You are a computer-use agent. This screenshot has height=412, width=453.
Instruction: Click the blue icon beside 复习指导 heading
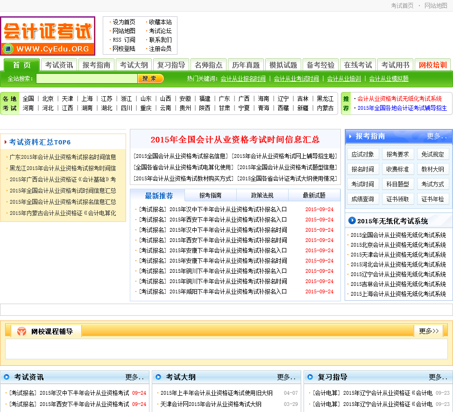(x=311, y=377)
